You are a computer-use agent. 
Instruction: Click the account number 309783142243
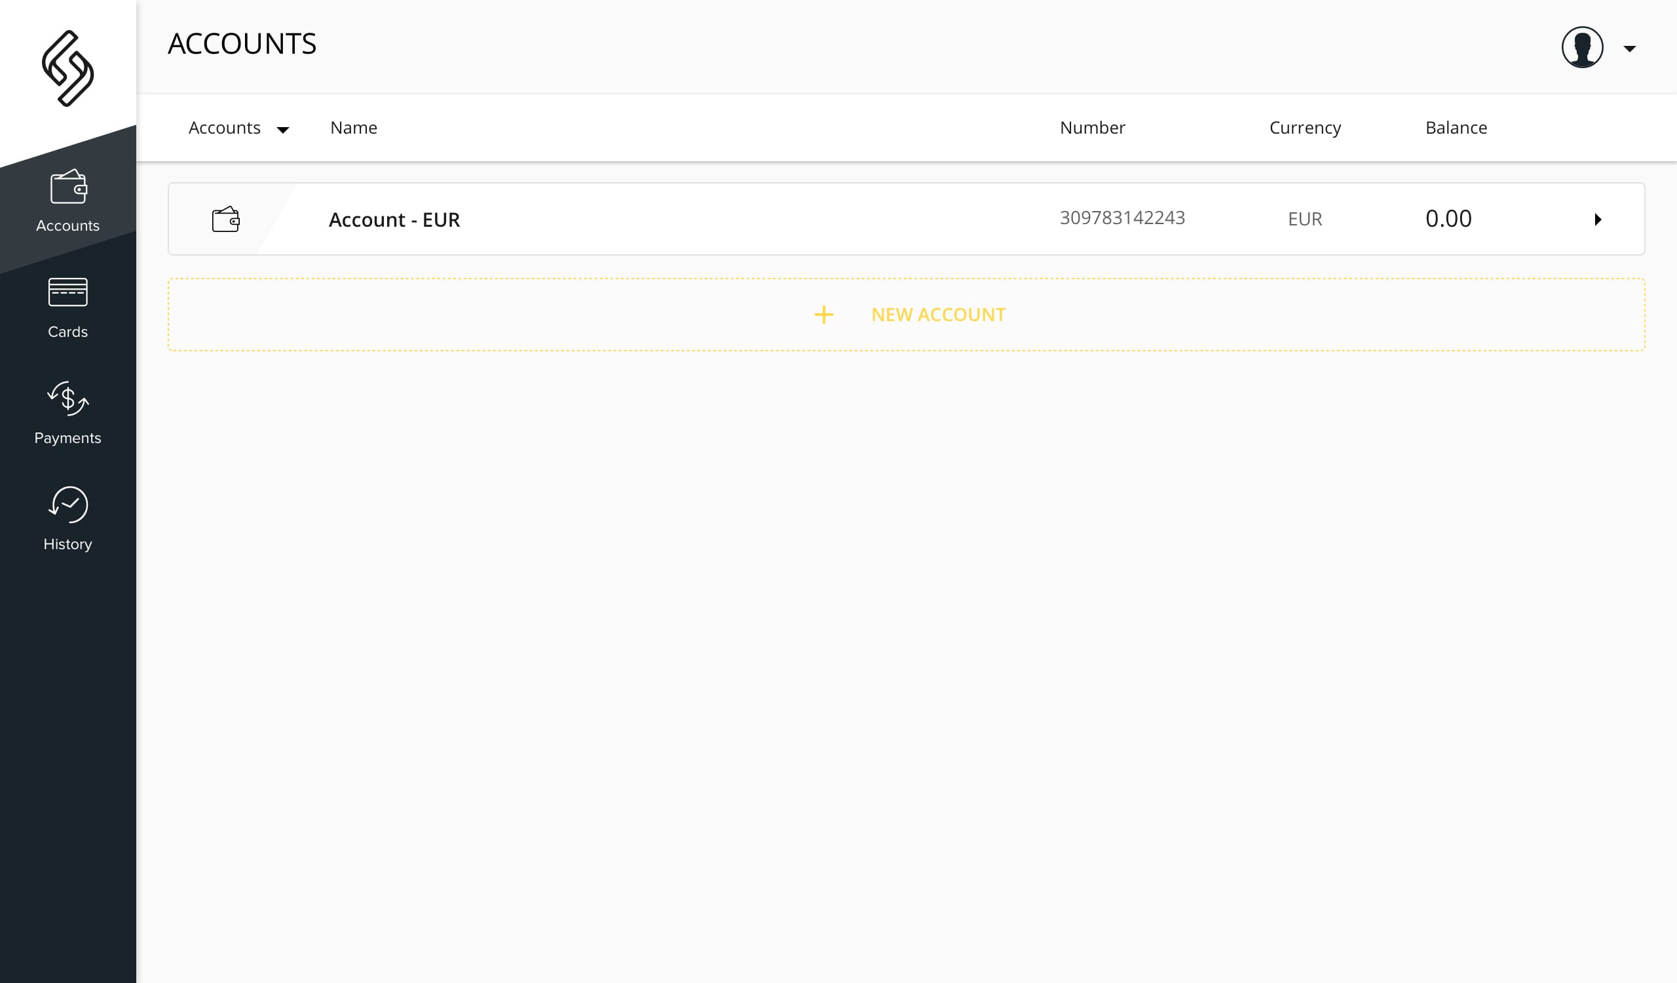(x=1121, y=218)
